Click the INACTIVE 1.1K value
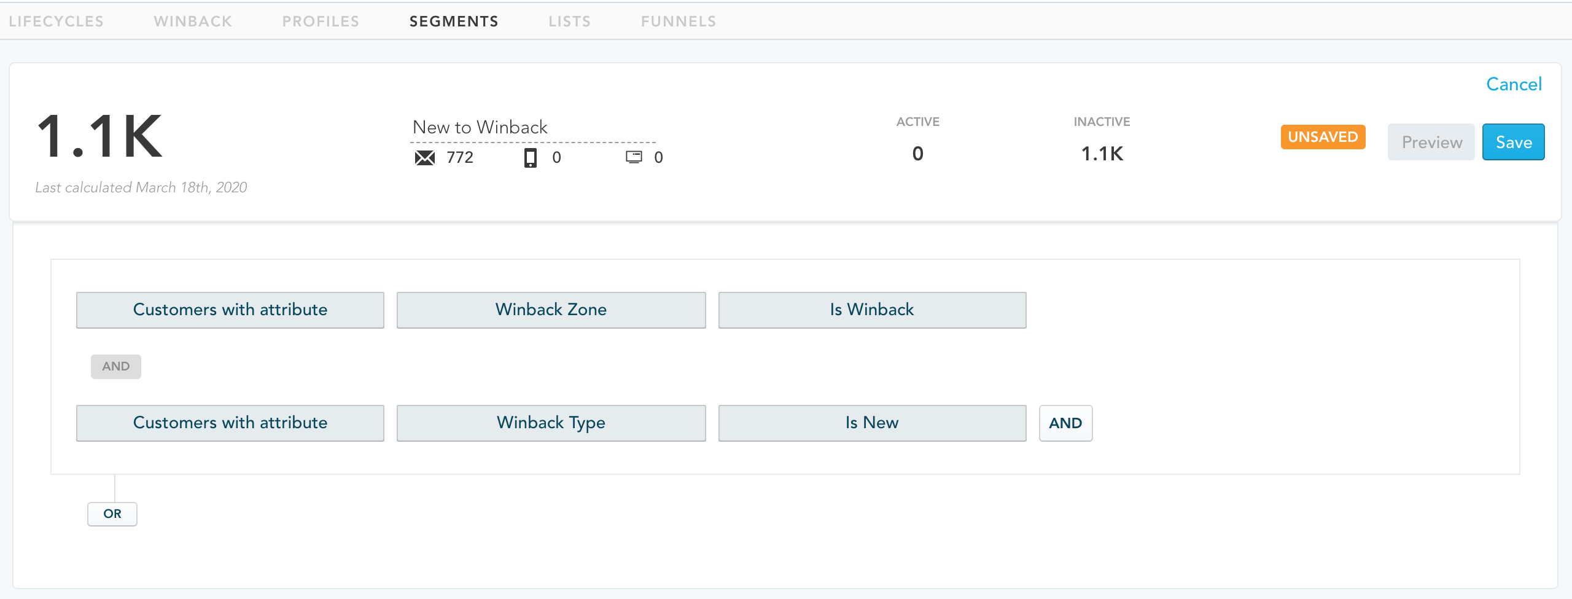1572x599 pixels. 1102,154
